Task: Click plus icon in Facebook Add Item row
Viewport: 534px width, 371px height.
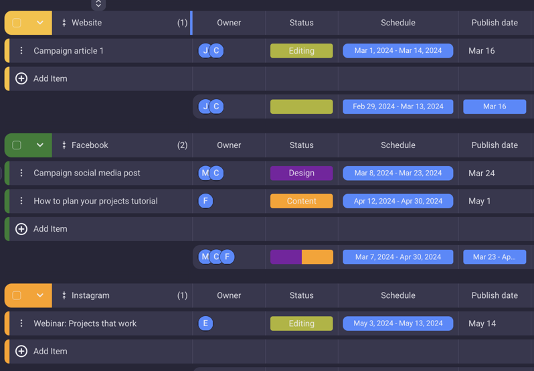Action: pos(21,229)
